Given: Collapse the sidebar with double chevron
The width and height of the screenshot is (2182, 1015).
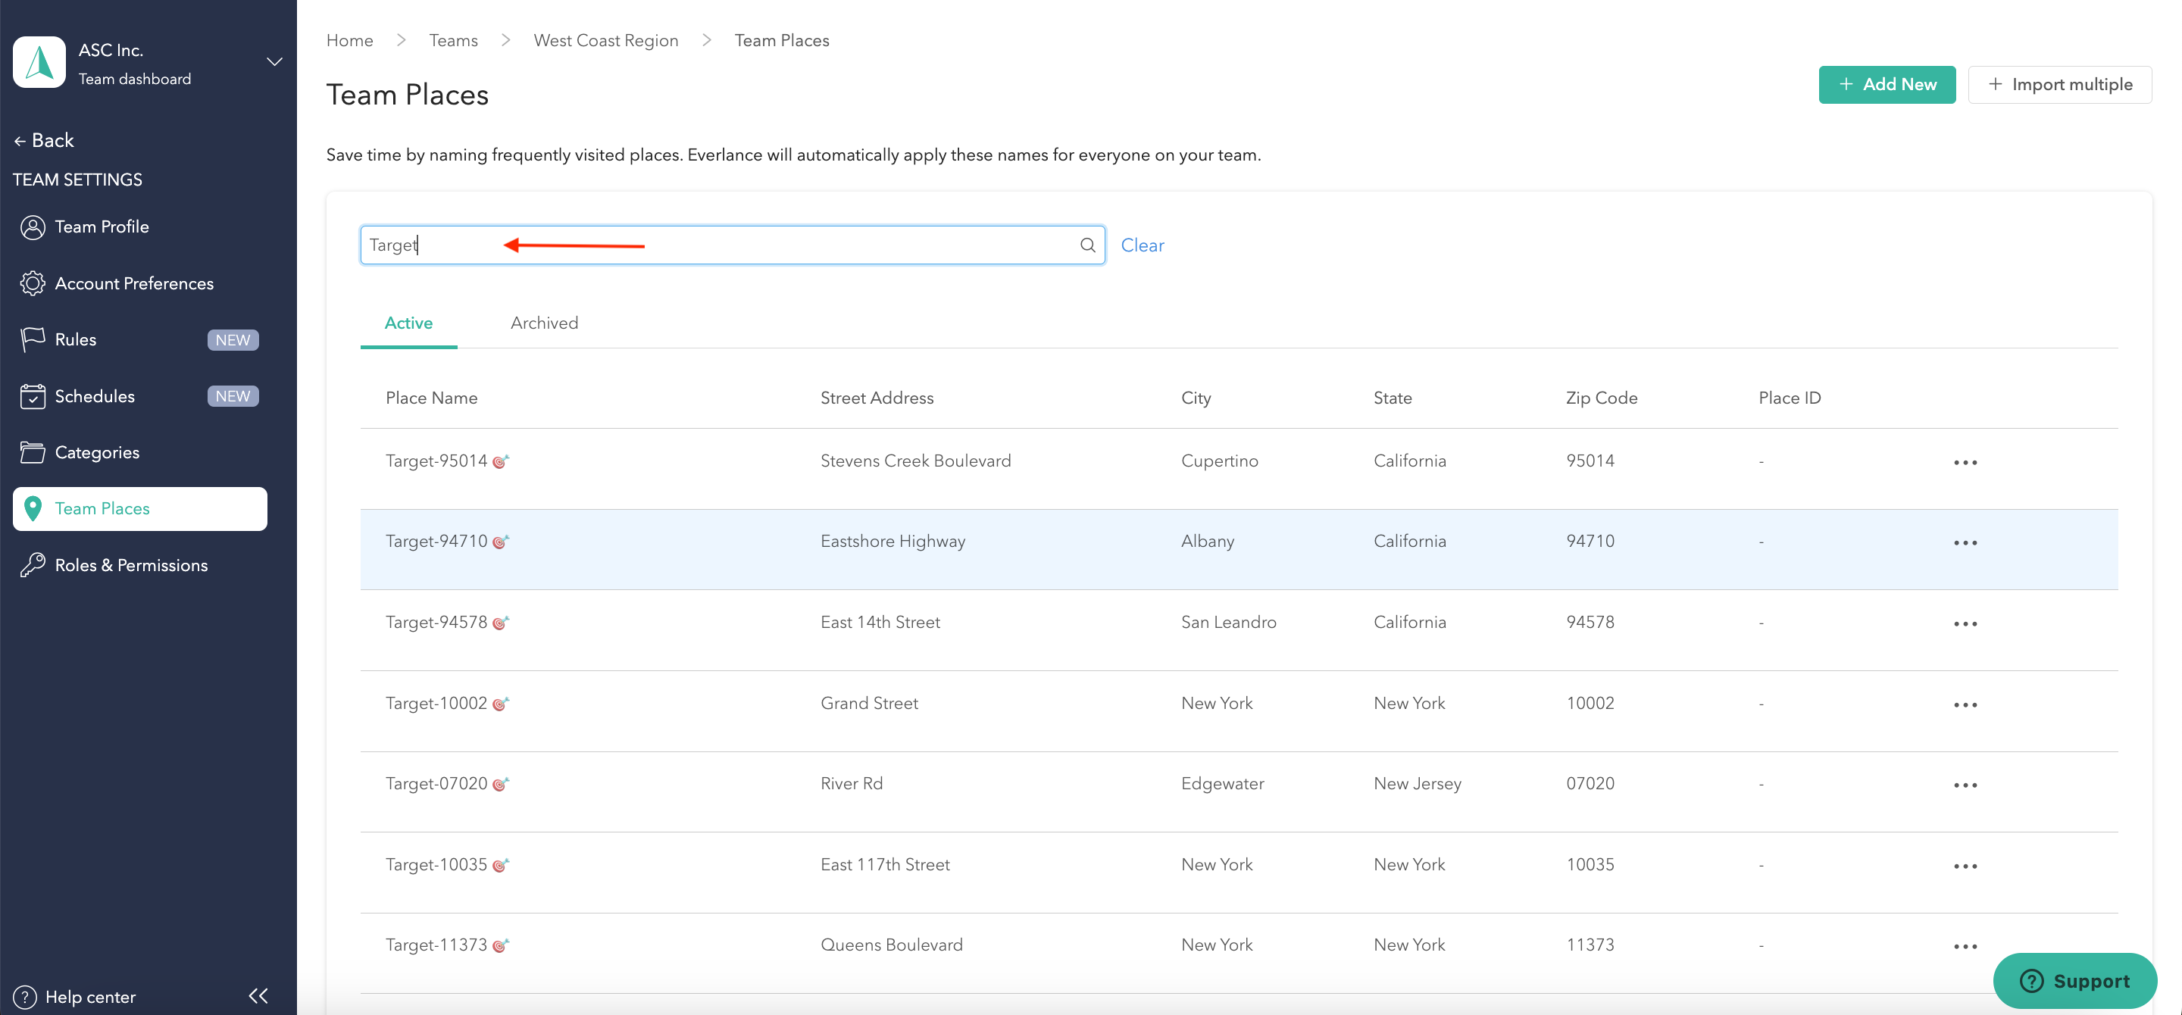Looking at the screenshot, I should pyautogui.click(x=258, y=995).
